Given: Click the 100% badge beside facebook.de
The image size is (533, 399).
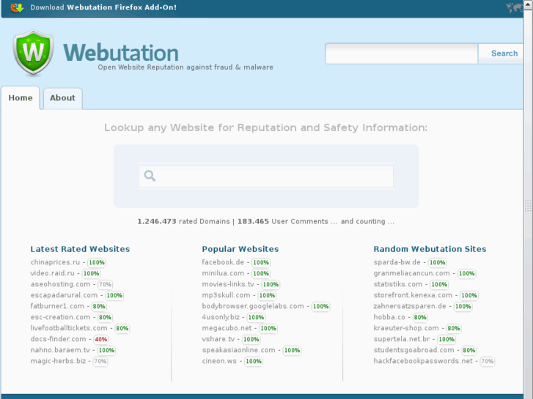Looking at the screenshot, I should click(261, 263).
